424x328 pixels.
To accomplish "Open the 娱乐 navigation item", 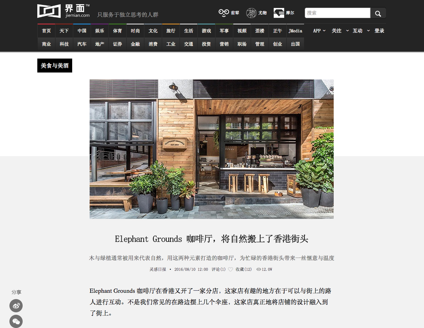I will [99, 31].
